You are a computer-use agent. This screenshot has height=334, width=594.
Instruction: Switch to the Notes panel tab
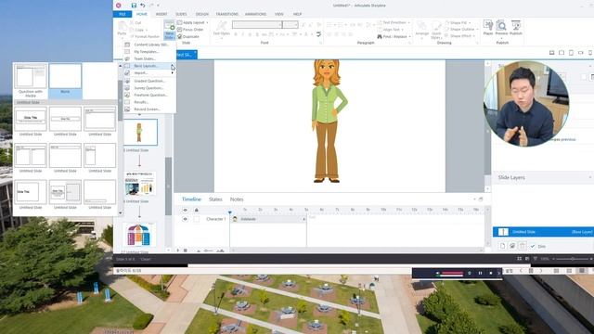tap(237, 199)
